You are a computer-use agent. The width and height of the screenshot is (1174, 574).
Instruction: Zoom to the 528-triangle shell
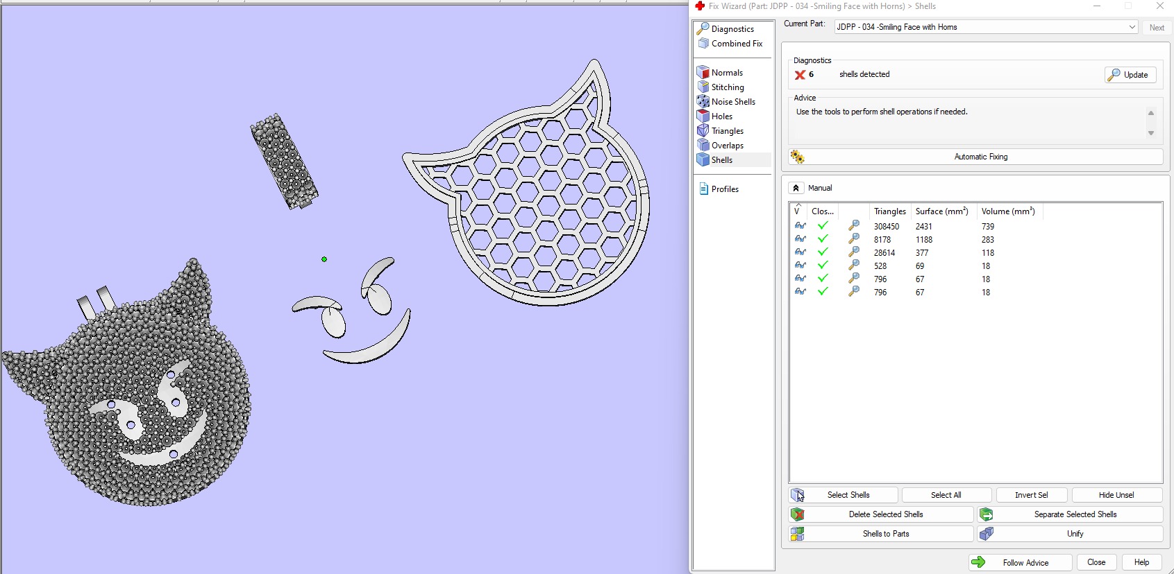click(x=854, y=266)
